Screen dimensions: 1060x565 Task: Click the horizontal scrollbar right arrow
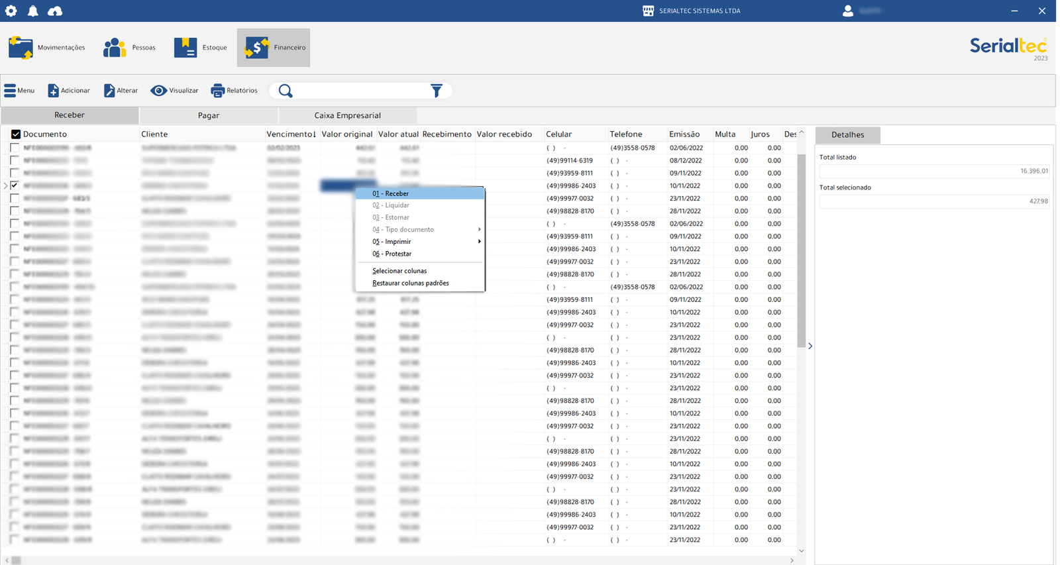(792, 560)
